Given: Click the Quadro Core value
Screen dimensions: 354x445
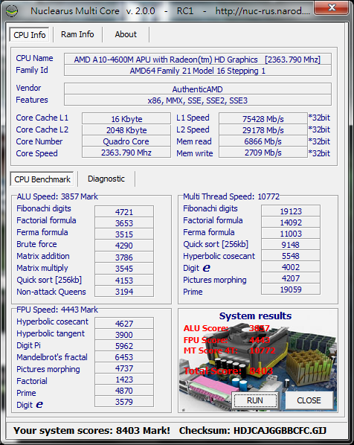Looking at the screenshot, I should 126,141.
